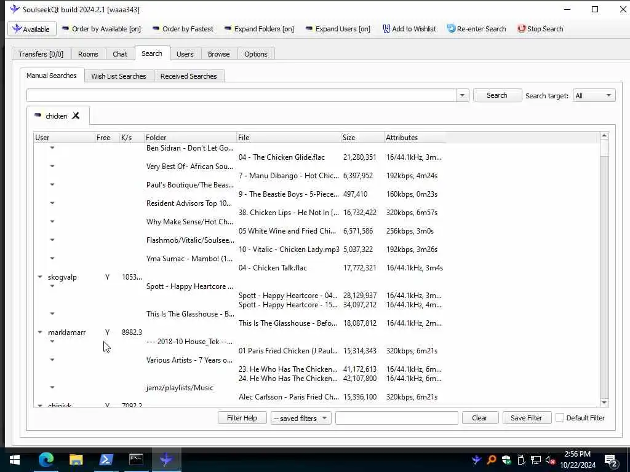
Task: Enable the Default Filter checkbox
Action: click(x=560, y=418)
